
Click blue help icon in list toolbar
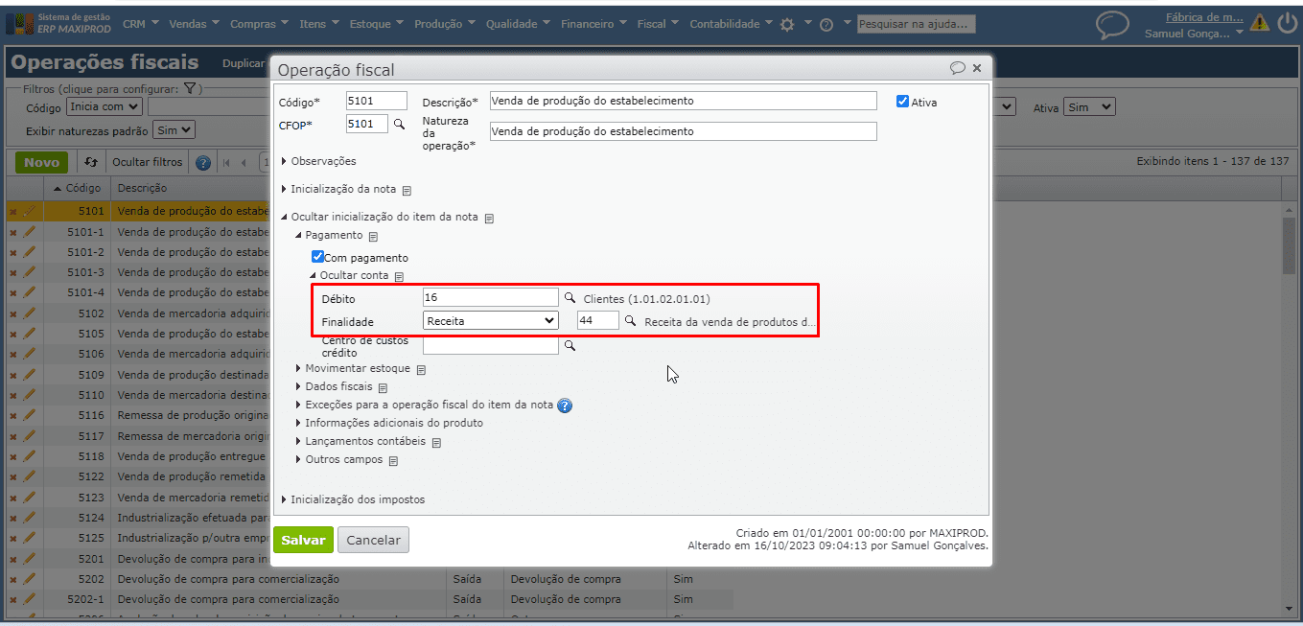(x=203, y=162)
